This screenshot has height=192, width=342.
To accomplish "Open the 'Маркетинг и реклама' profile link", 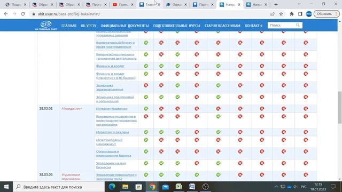I will coord(113,132).
